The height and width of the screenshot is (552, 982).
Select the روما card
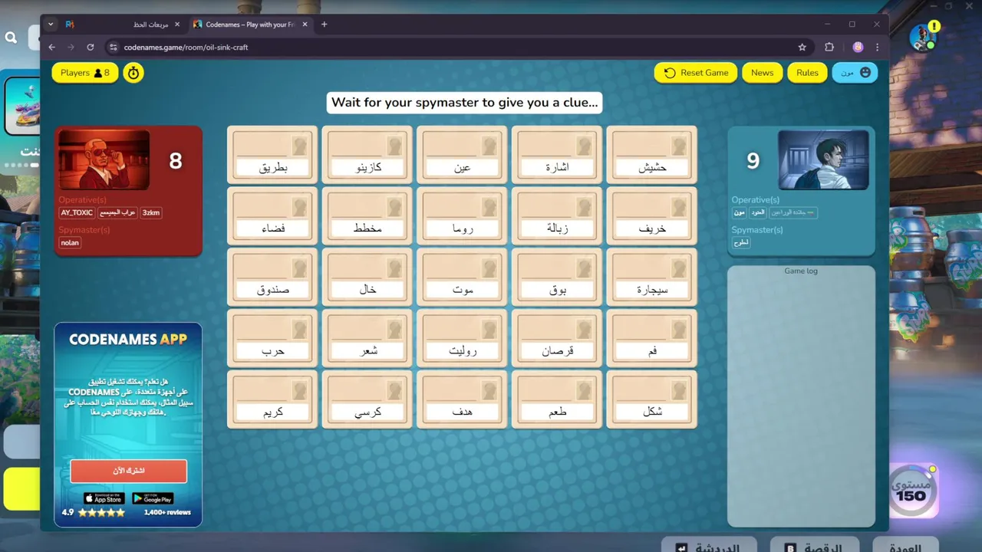click(x=462, y=215)
